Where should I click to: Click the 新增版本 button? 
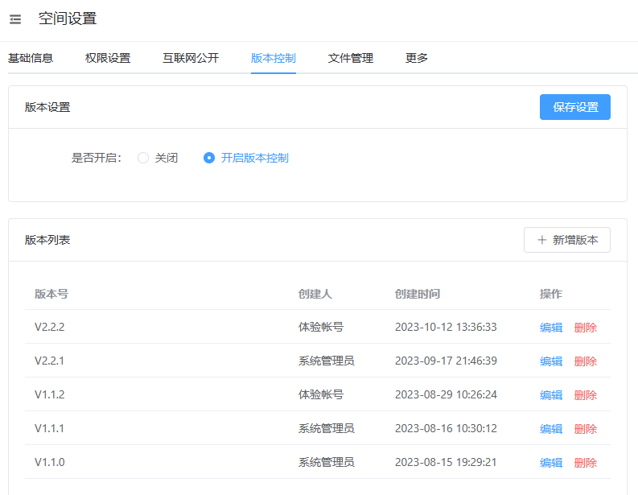click(566, 240)
